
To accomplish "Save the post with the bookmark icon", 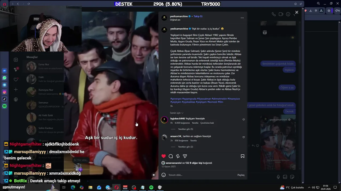I will pos(242,156).
